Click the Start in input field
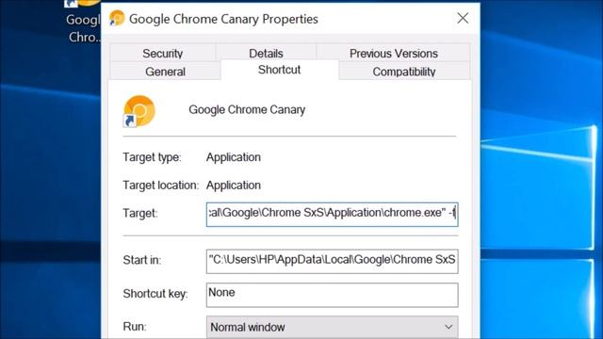Image resolution: width=603 pixels, height=339 pixels. tap(333, 262)
